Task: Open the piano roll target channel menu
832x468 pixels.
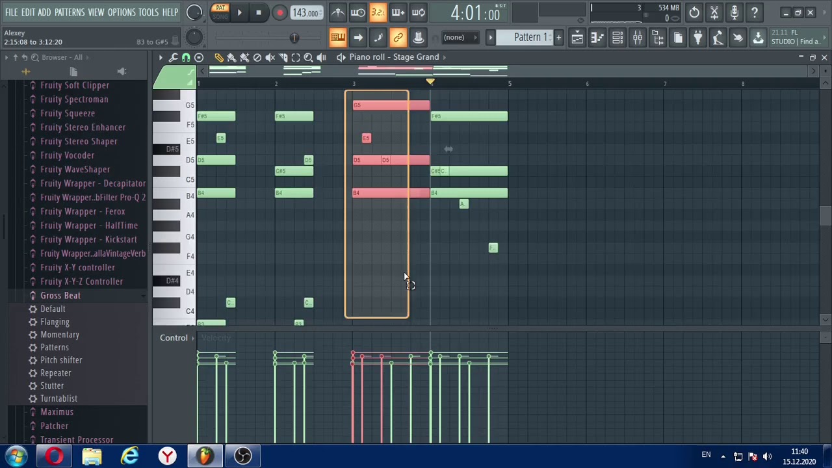Action: (x=394, y=57)
